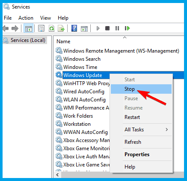The width and height of the screenshot is (187, 181).
Task: Open the Help question mark icon
Action: click(74, 28)
